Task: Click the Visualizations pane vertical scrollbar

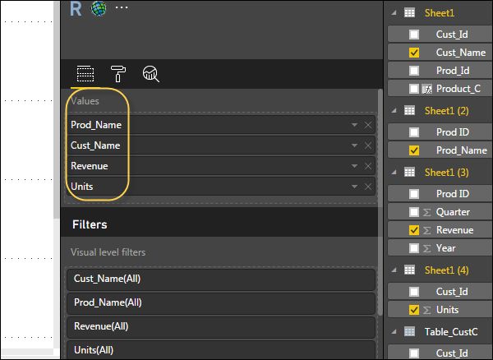Action: [380, 201]
